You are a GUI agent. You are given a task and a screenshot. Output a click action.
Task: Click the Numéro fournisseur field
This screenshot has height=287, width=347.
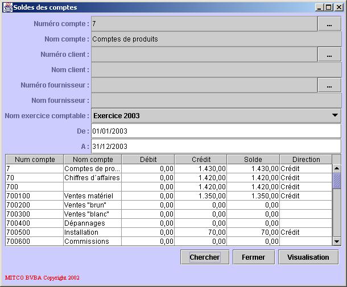(204, 85)
